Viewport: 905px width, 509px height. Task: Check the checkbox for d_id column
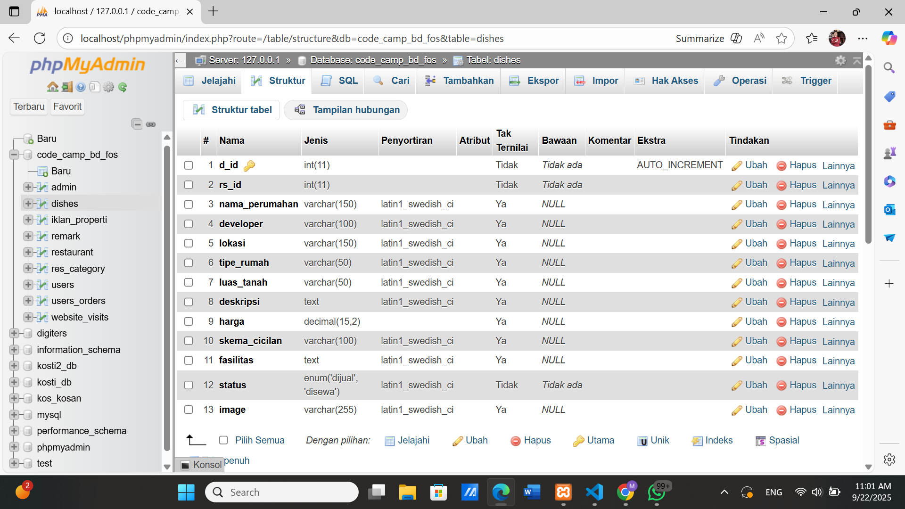(189, 165)
